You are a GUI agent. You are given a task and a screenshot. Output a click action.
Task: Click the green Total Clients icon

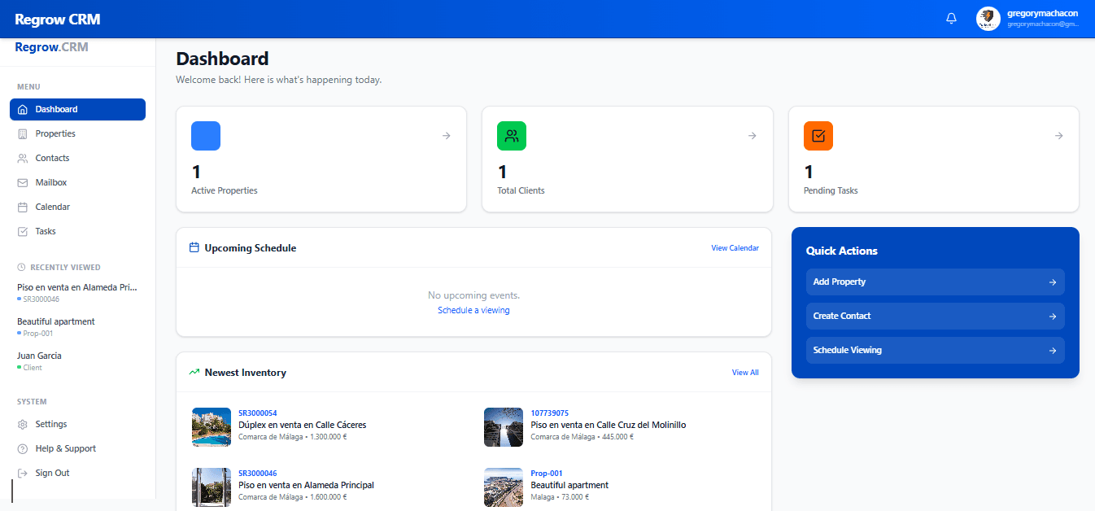click(x=512, y=136)
